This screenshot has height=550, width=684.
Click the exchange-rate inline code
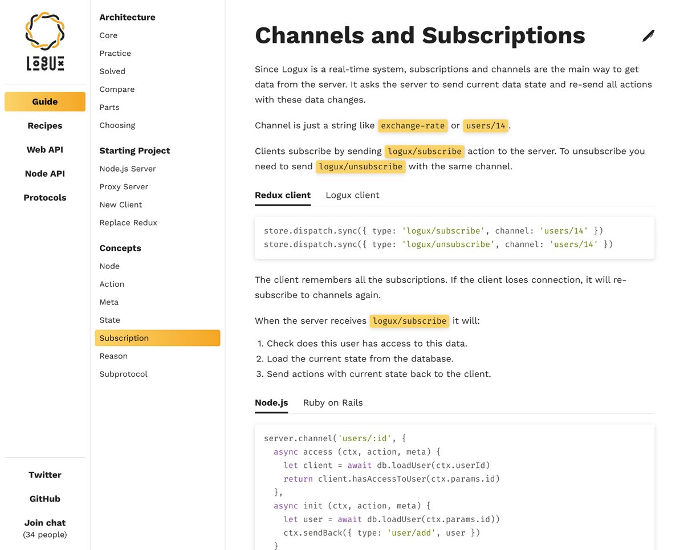(x=413, y=125)
